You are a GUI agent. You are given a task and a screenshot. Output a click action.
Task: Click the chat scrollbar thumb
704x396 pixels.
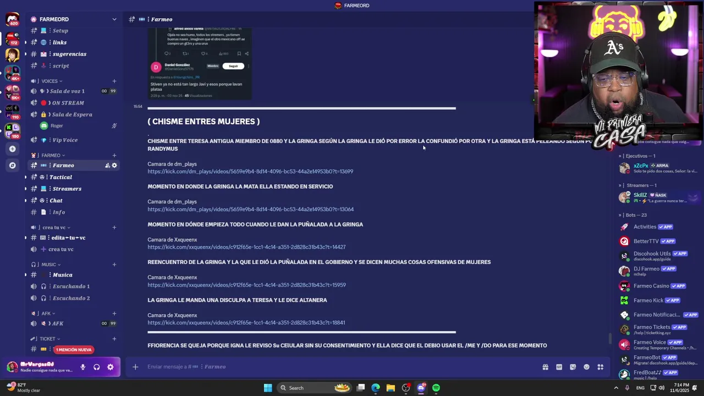point(609,339)
